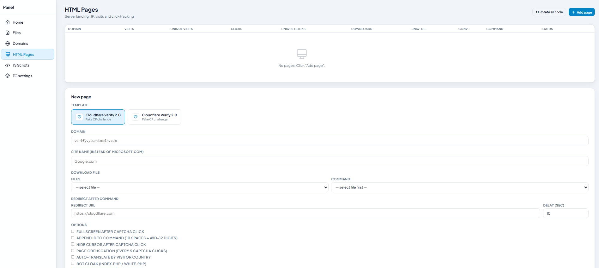This screenshot has height=268, width=599.
Task: Open TG settings via its gear icon
Action: (x=8, y=76)
